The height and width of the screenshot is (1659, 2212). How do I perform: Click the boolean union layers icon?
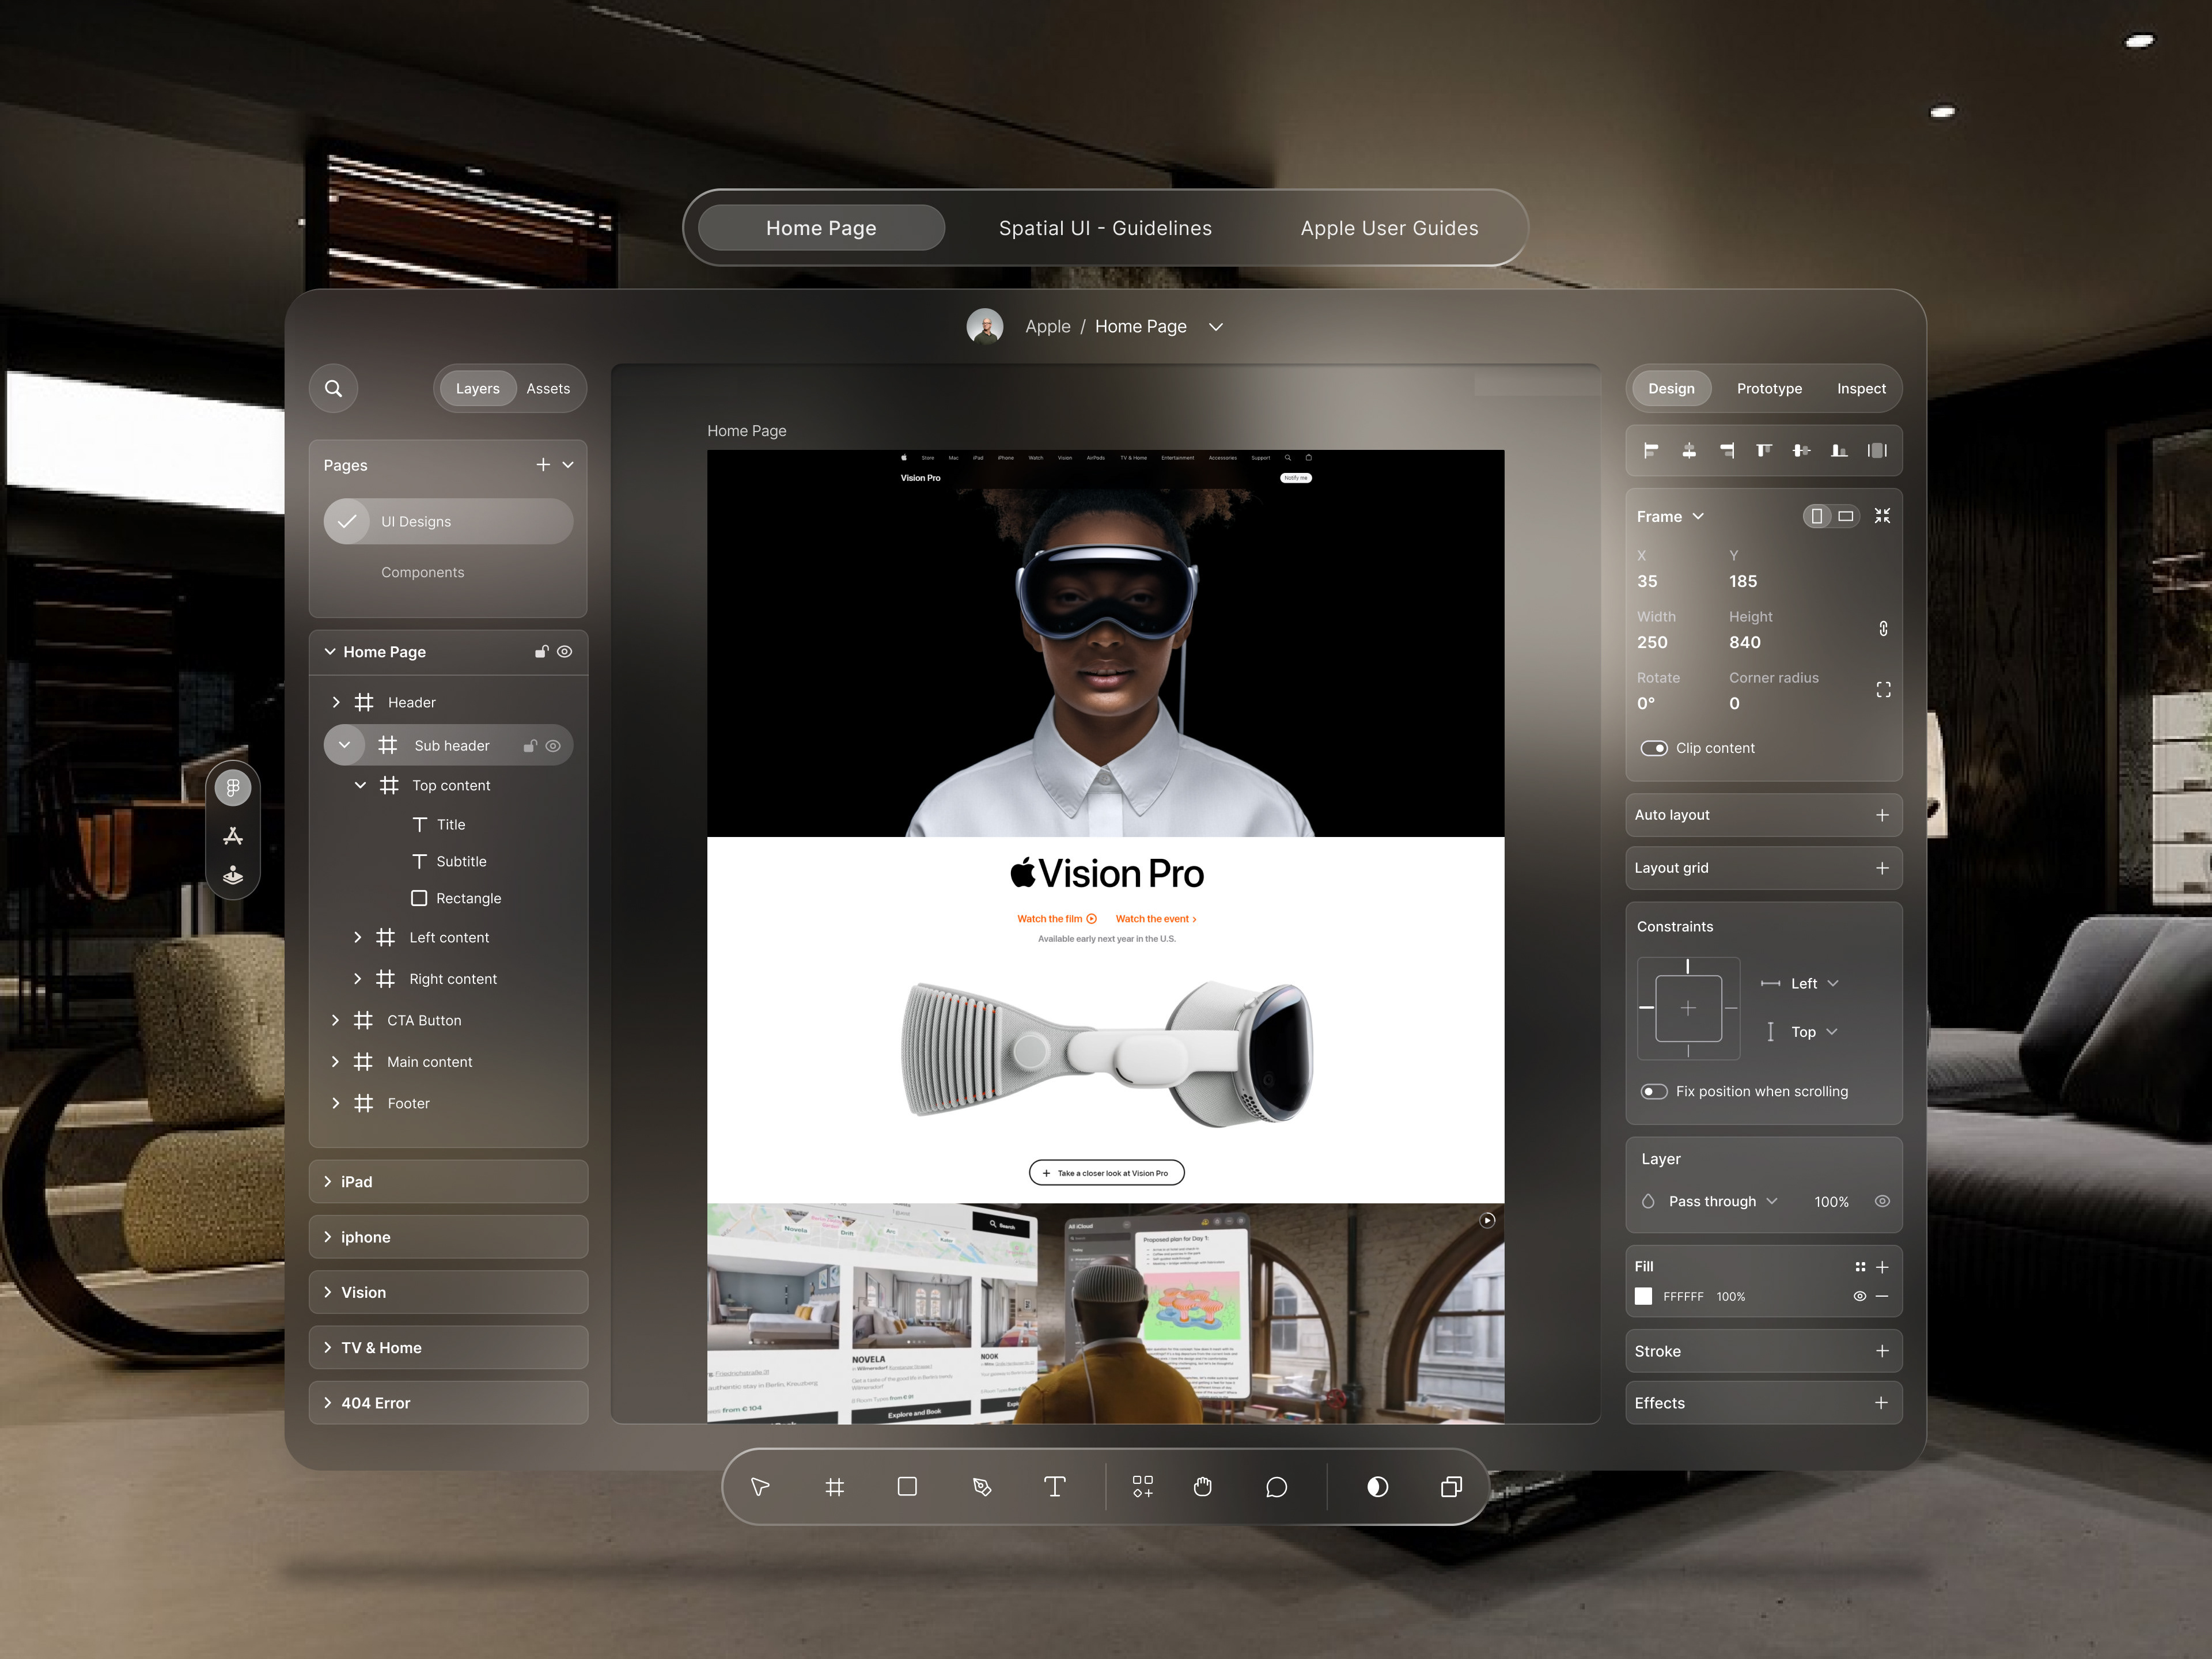point(1451,1487)
